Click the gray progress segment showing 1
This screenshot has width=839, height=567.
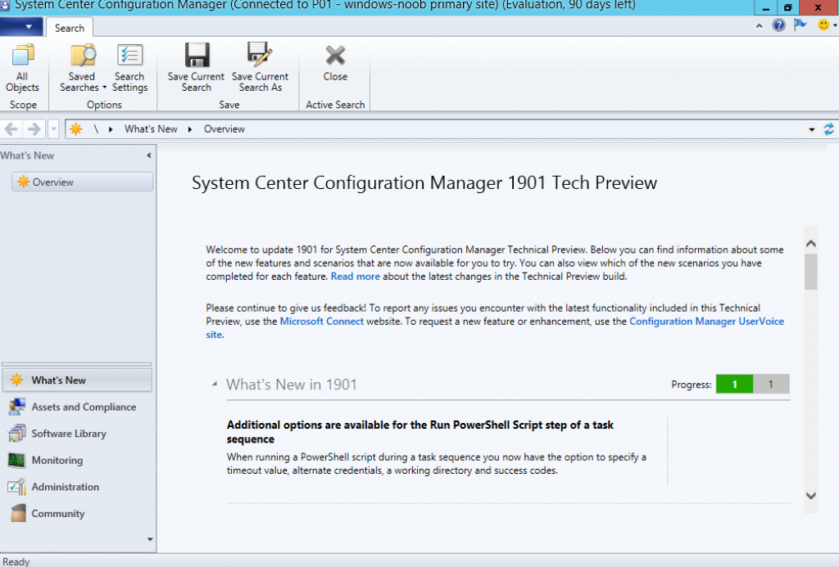[771, 385]
